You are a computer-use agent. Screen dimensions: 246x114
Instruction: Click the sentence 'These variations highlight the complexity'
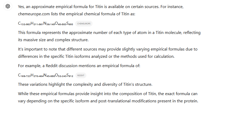85,84
